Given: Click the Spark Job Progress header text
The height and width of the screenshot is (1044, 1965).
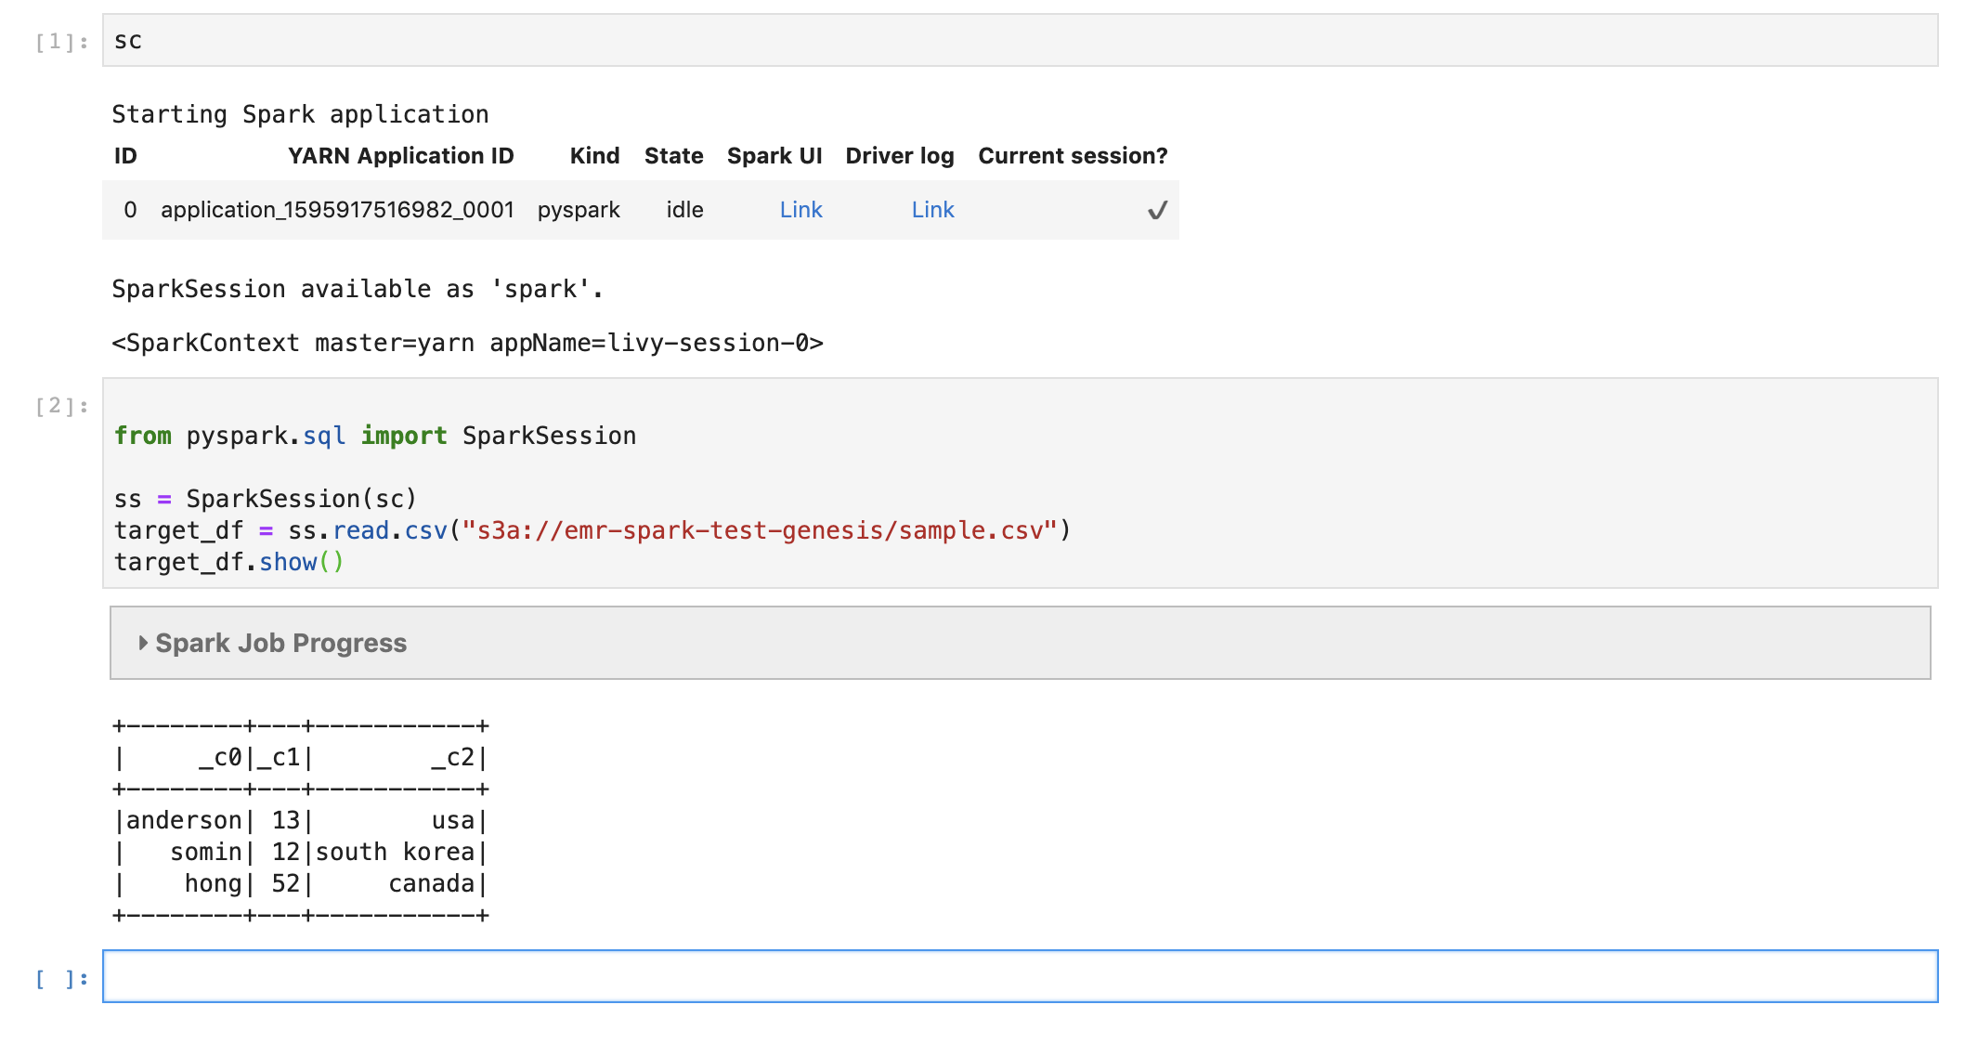Looking at the screenshot, I should [x=280, y=643].
